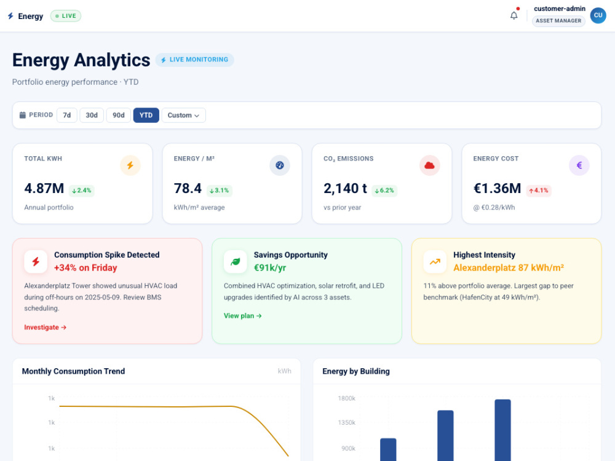Click the LIVE status badge
Image resolution: width=615 pixels, height=461 pixels.
pos(66,16)
